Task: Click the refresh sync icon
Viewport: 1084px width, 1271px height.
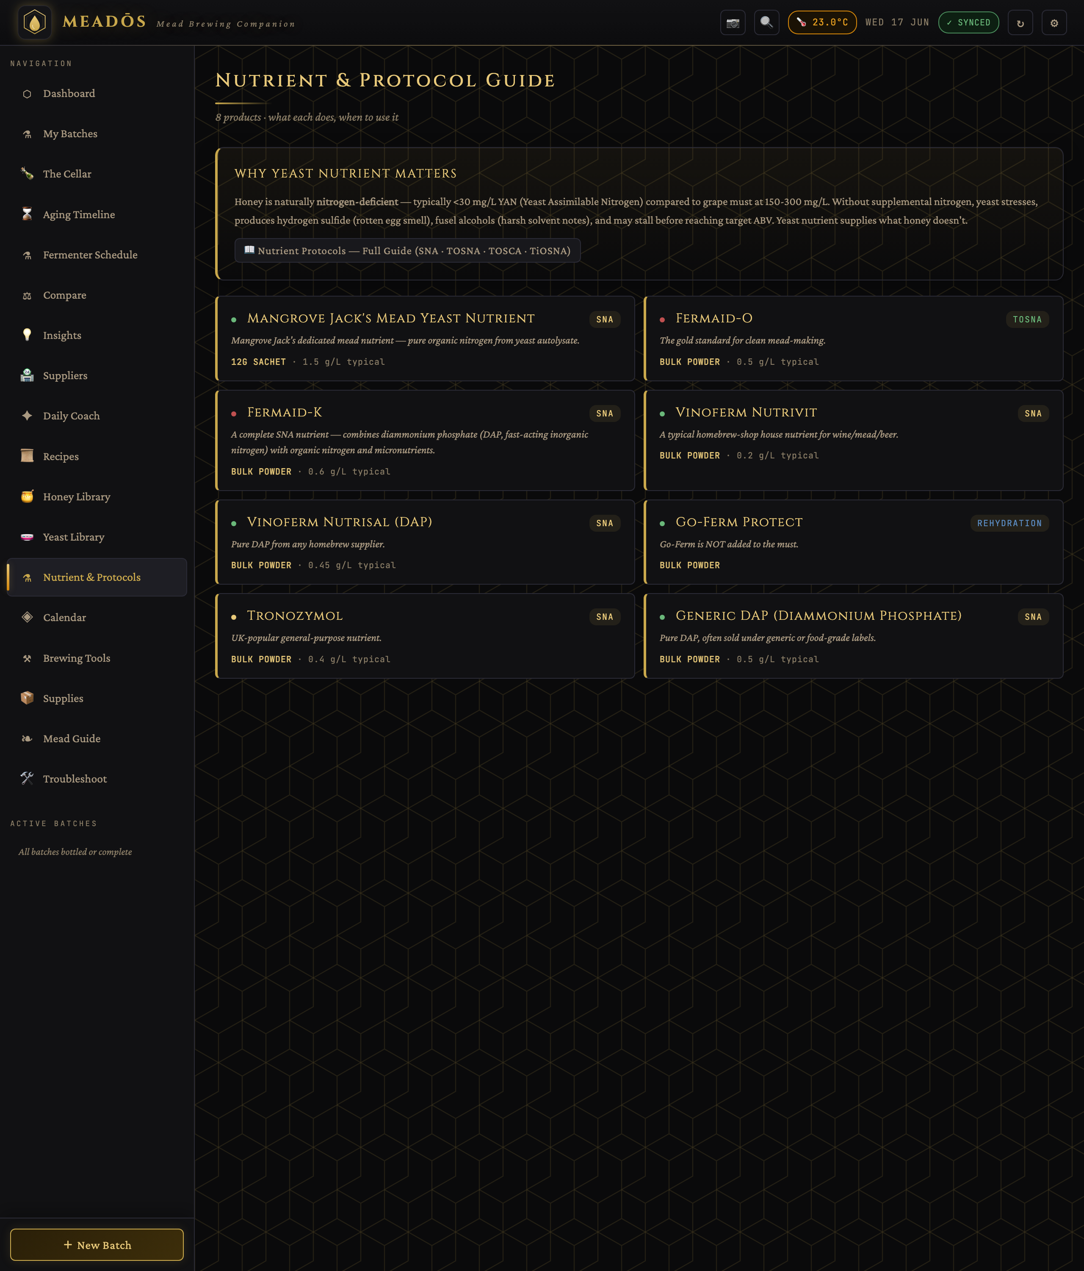Action: click(x=1020, y=23)
